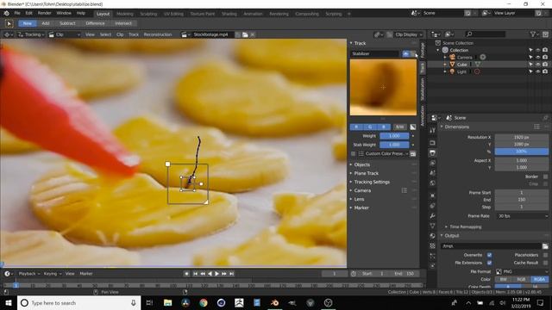
Task: Select BW color output button
Action: click(504, 279)
